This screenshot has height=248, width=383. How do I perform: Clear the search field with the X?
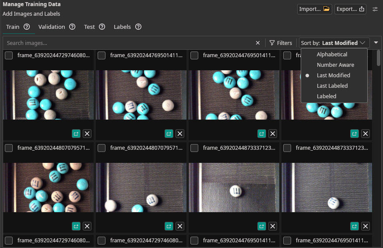pos(258,43)
